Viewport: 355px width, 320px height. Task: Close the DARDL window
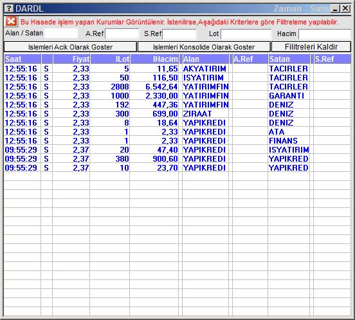pyautogui.click(x=345, y=8)
